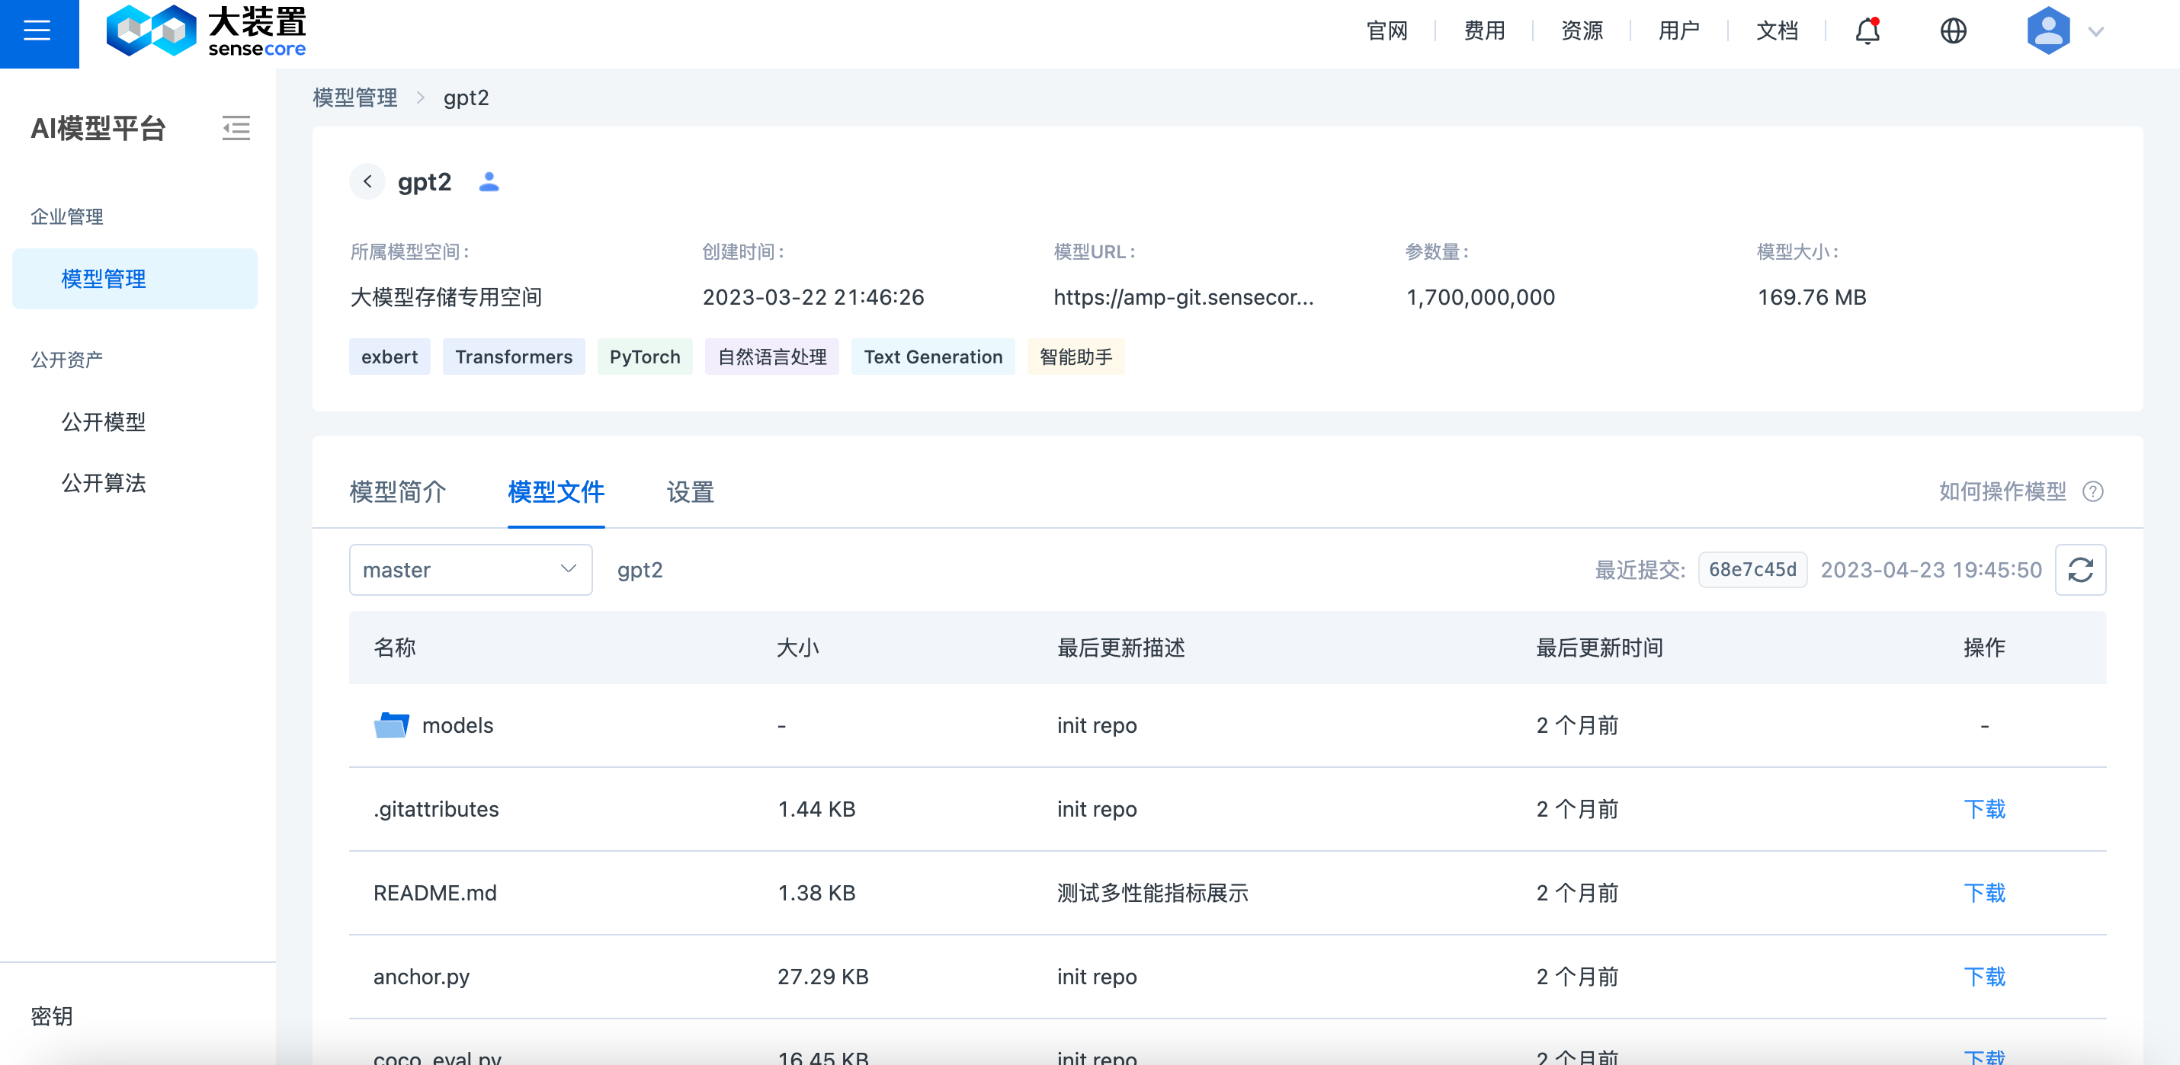Screen dimensions: 2180x1065
Task: Click the 最后更新描述 column header
Action: coord(1120,648)
